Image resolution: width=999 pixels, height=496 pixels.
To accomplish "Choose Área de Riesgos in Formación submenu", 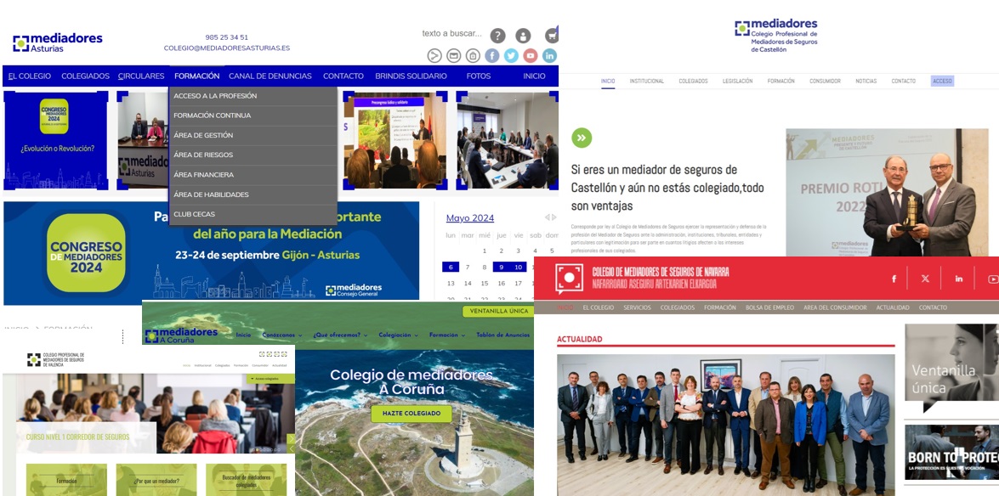I will [203, 155].
